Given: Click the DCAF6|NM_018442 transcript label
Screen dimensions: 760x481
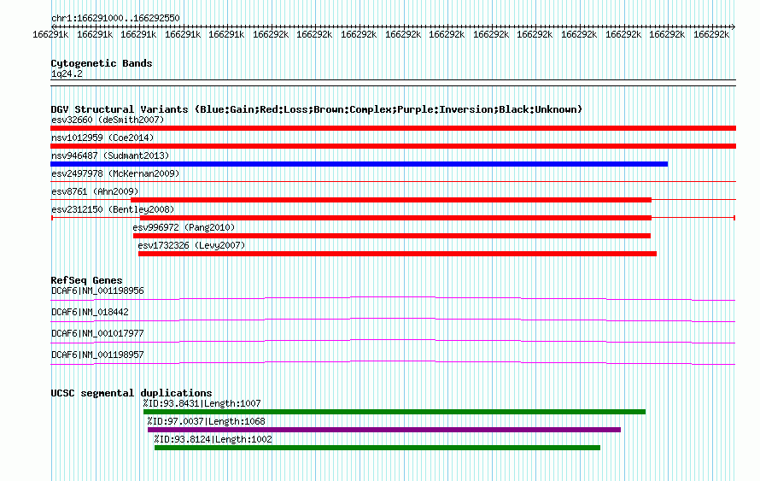Looking at the screenshot, I should coord(90,312).
